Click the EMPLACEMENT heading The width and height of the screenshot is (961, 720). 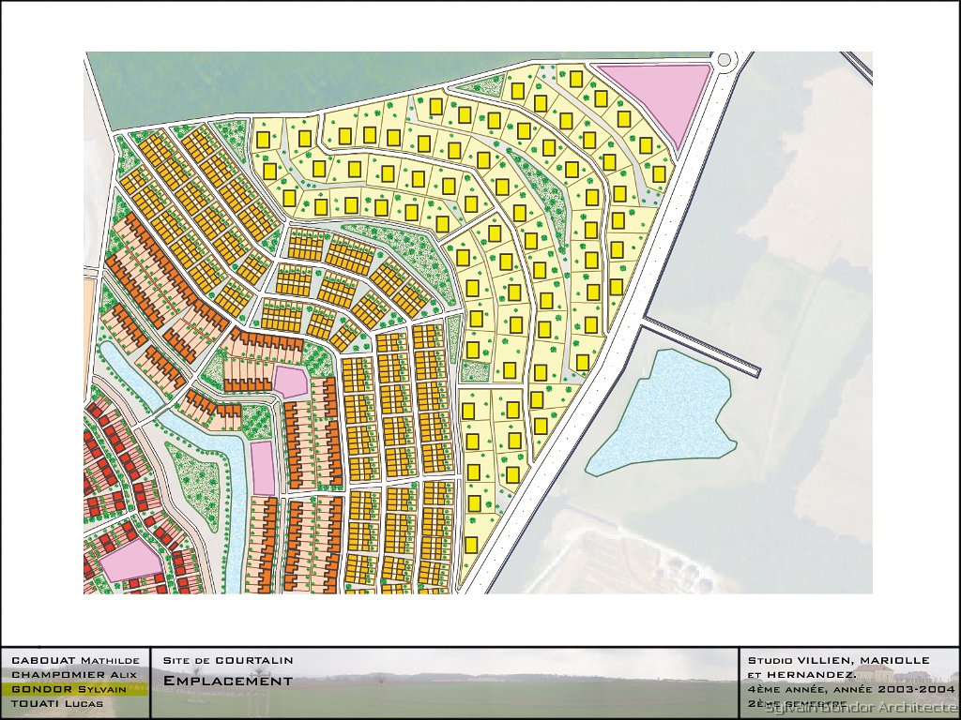(228, 681)
